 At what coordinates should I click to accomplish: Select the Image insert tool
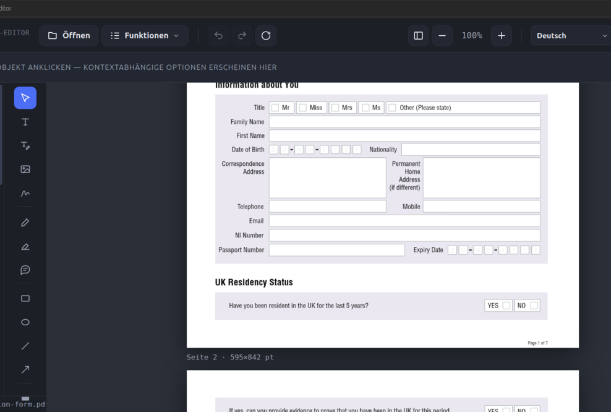click(25, 169)
